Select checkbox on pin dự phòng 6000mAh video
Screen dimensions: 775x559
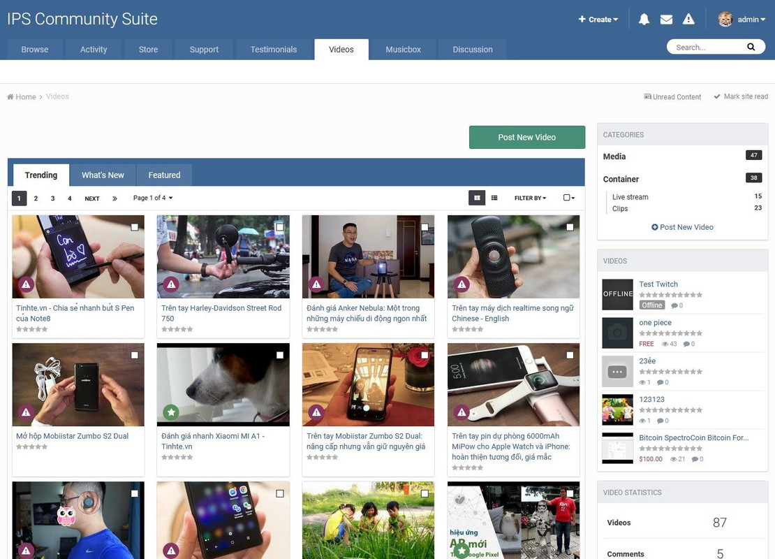(x=570, y=355)
